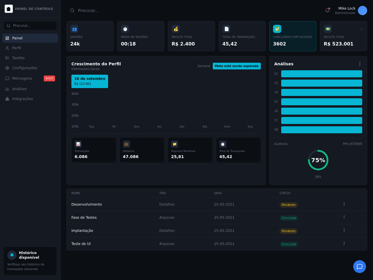Open the floating chat bubble button
This screenshot has width=373, height=280.
[x=360, y=267]
